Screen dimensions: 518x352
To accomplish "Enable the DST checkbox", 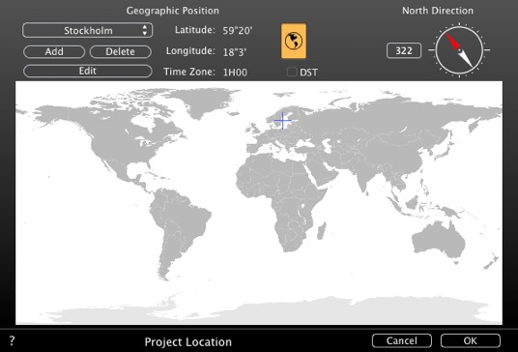I will point(292,72).
